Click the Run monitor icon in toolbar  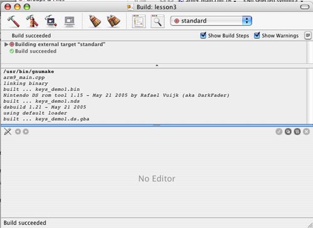(x=69, y=21)
